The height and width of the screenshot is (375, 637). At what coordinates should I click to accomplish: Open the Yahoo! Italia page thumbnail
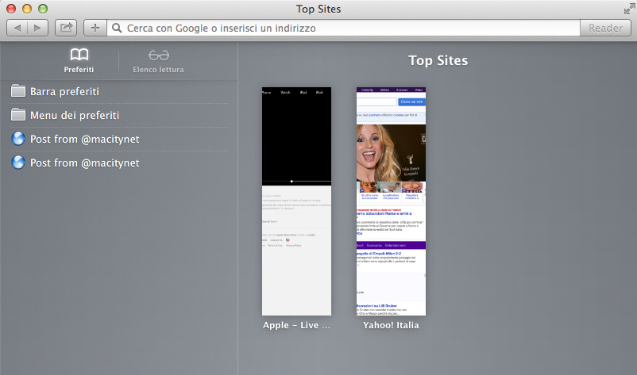[x=391, y=201]
